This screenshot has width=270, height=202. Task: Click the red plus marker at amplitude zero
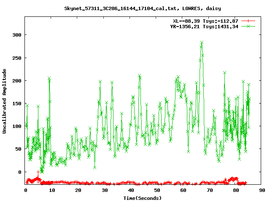pos(38,172)
